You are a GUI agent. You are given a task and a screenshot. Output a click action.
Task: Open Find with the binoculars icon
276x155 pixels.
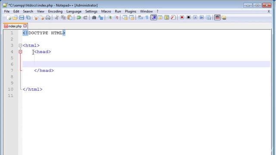point(94,18)
